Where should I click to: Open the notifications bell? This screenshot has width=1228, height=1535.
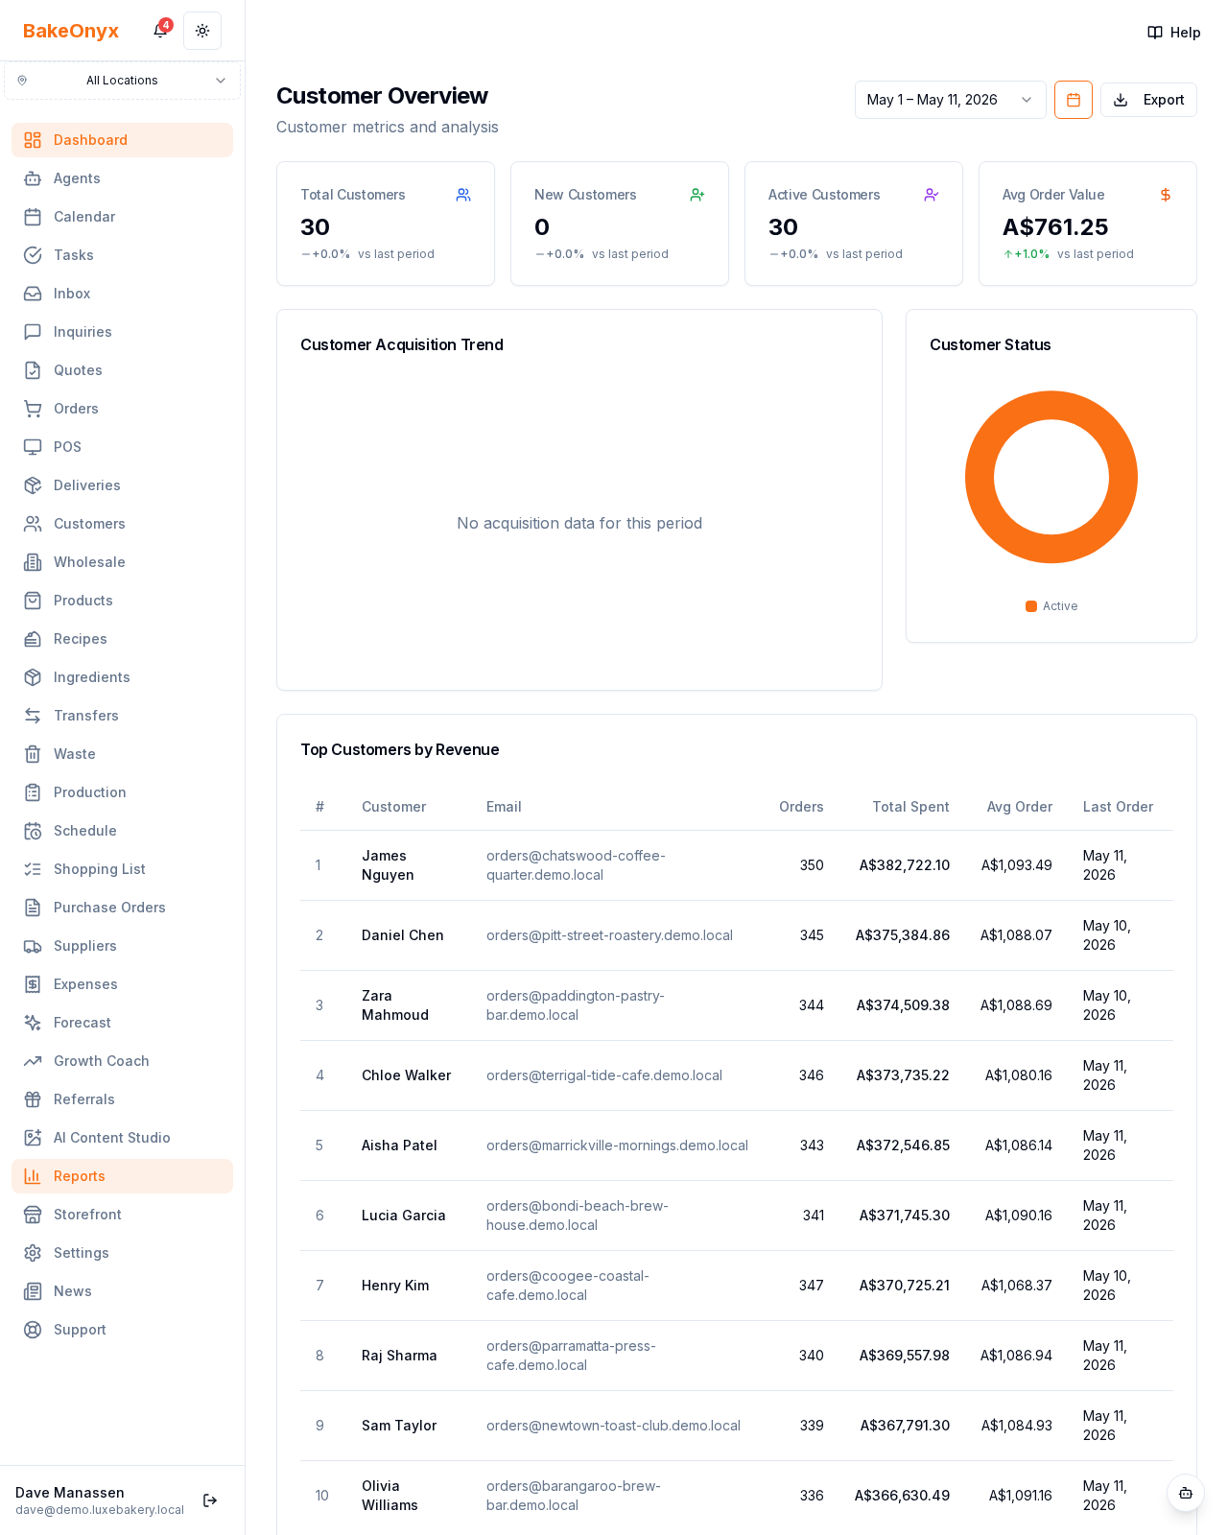tap(160, 31)
